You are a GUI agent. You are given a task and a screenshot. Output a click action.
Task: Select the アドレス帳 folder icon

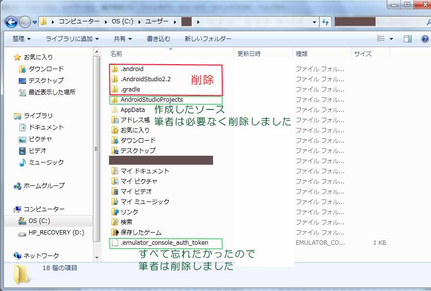[115, 120]
